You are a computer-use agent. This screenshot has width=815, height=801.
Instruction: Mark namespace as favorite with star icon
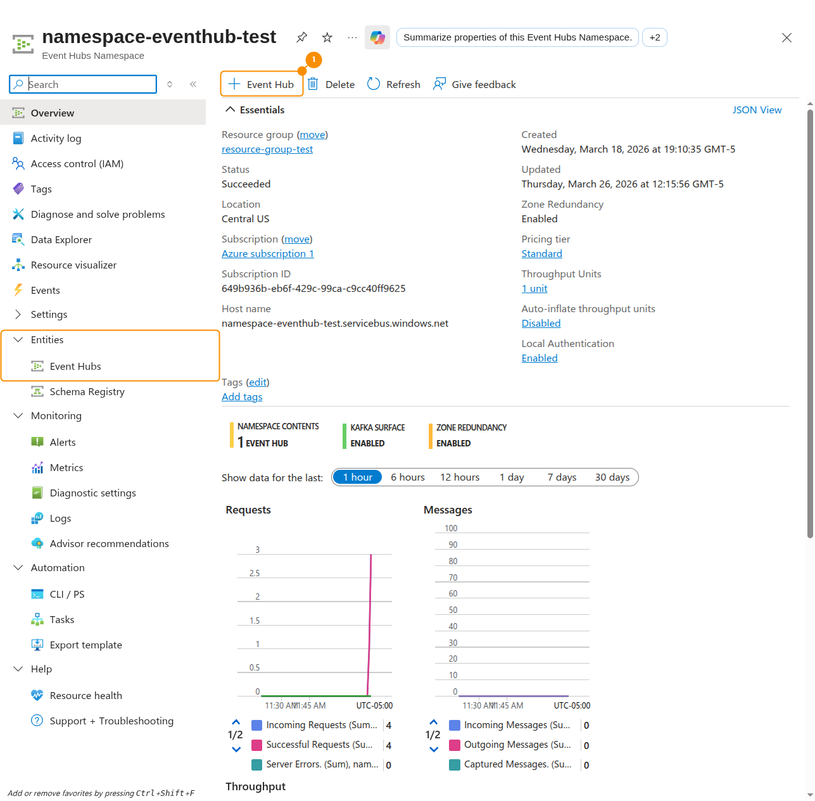[x=327, y=37]
